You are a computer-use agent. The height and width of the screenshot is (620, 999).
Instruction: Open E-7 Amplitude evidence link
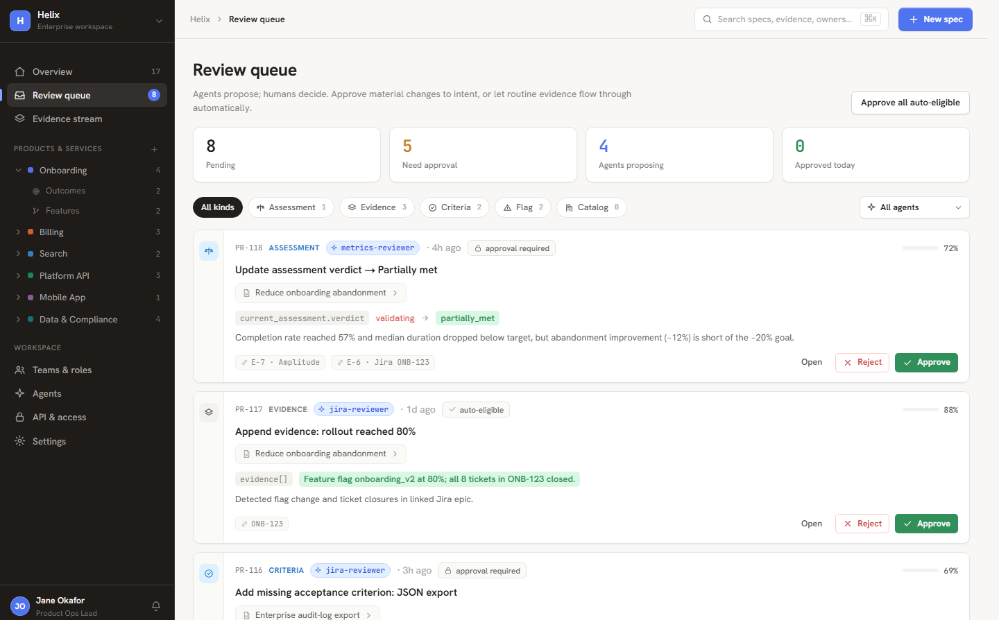pyautogui.click(x=280, y=362)
